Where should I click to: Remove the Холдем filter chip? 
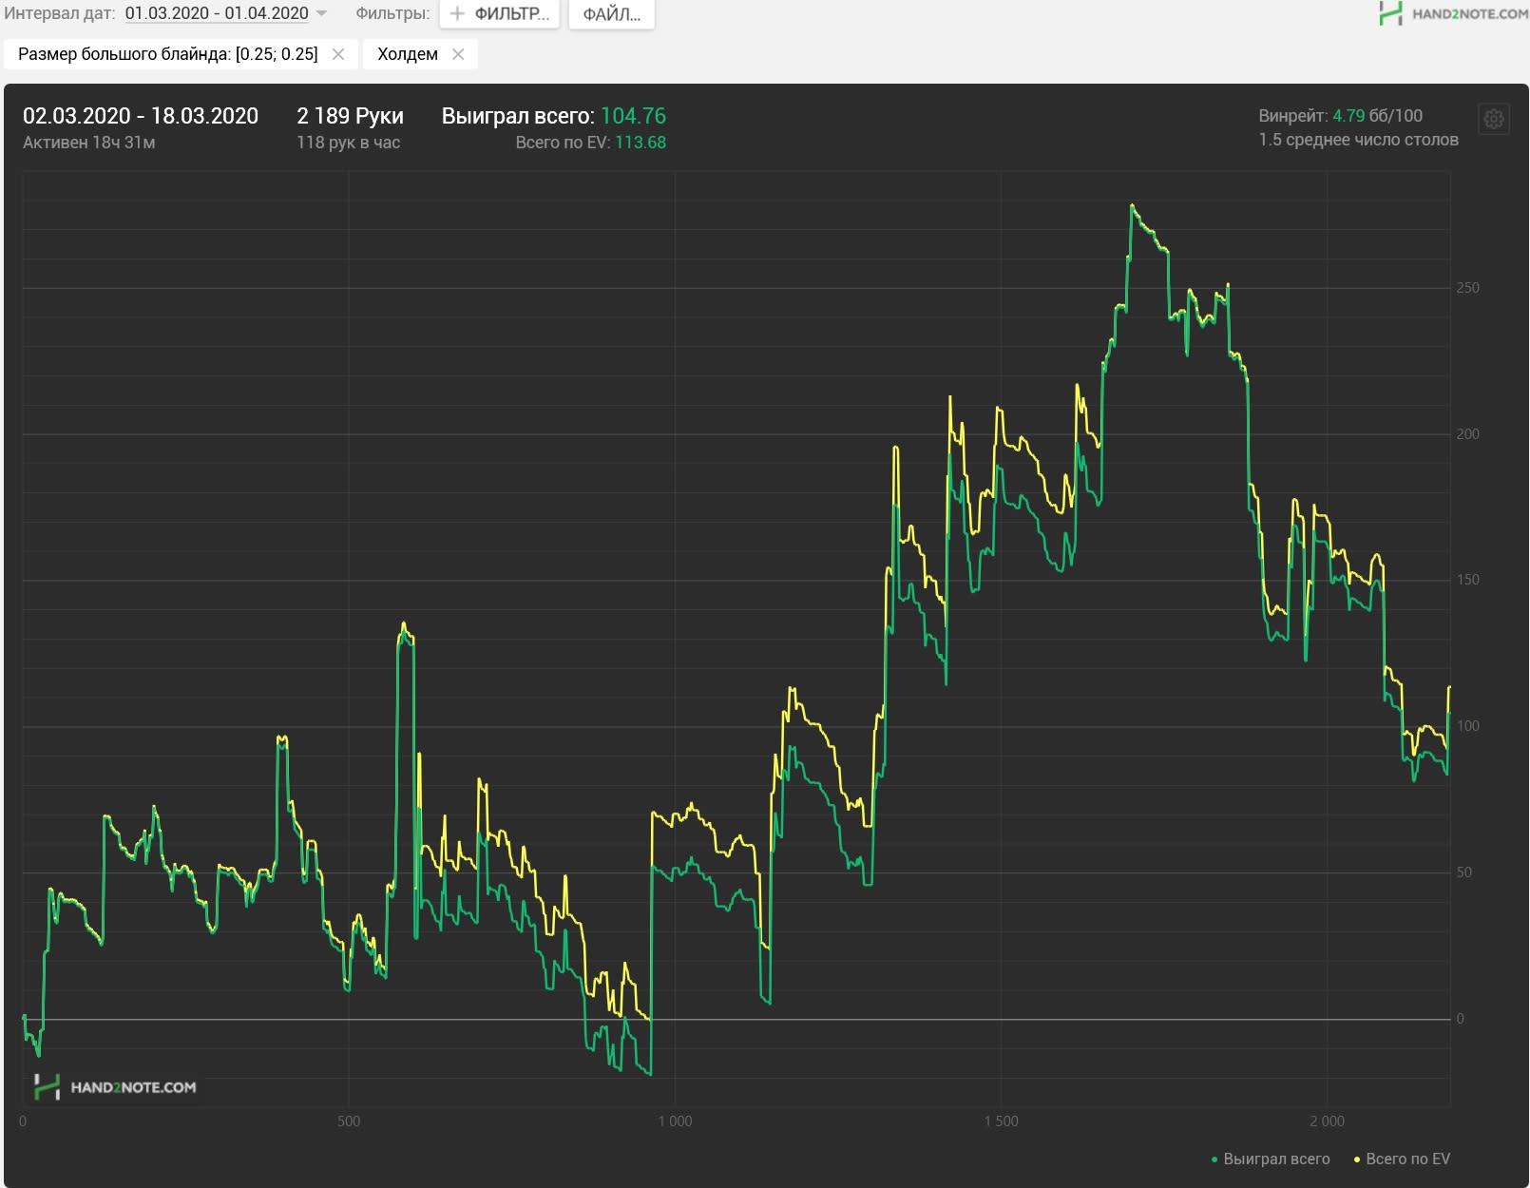point(458,54)
